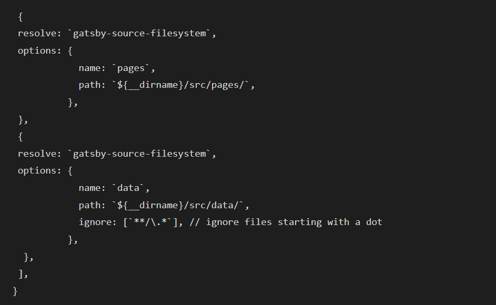Click the `**/\.*` glob pattern
This screenshot has width=496, height=305.
(x=150, y=222)
